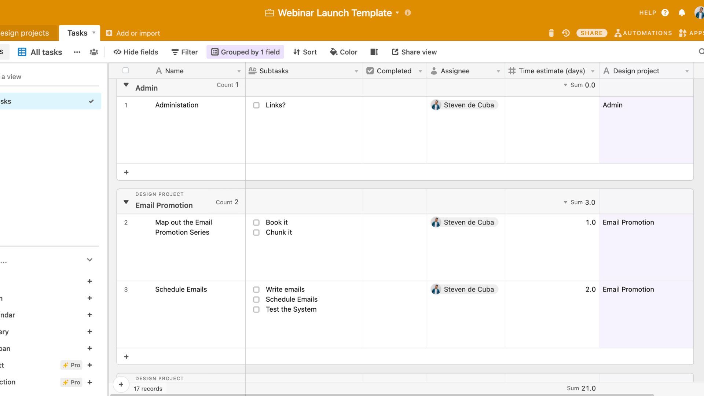This screenshot has width=704, height=396.
Task: Click Add or import
Action: pyautogui.click(x=133, y=33)
